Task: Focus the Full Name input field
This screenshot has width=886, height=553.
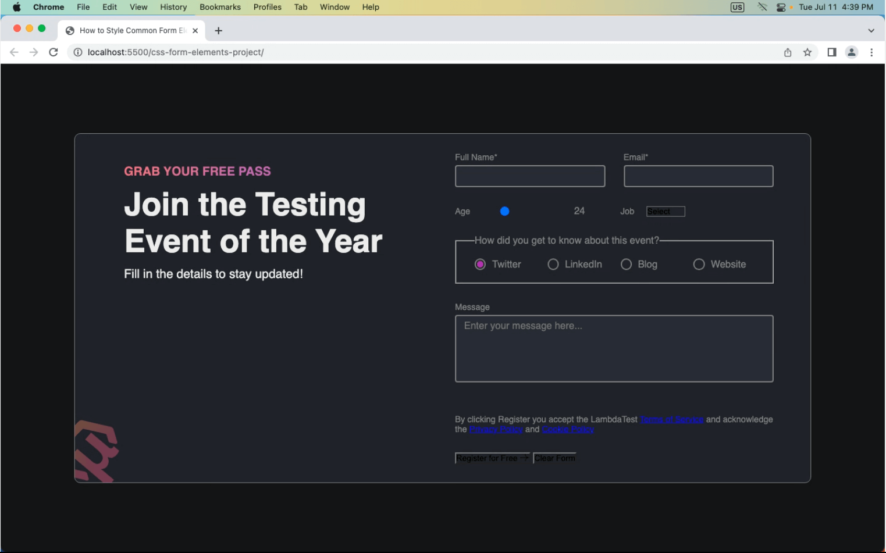Action: 530,176
